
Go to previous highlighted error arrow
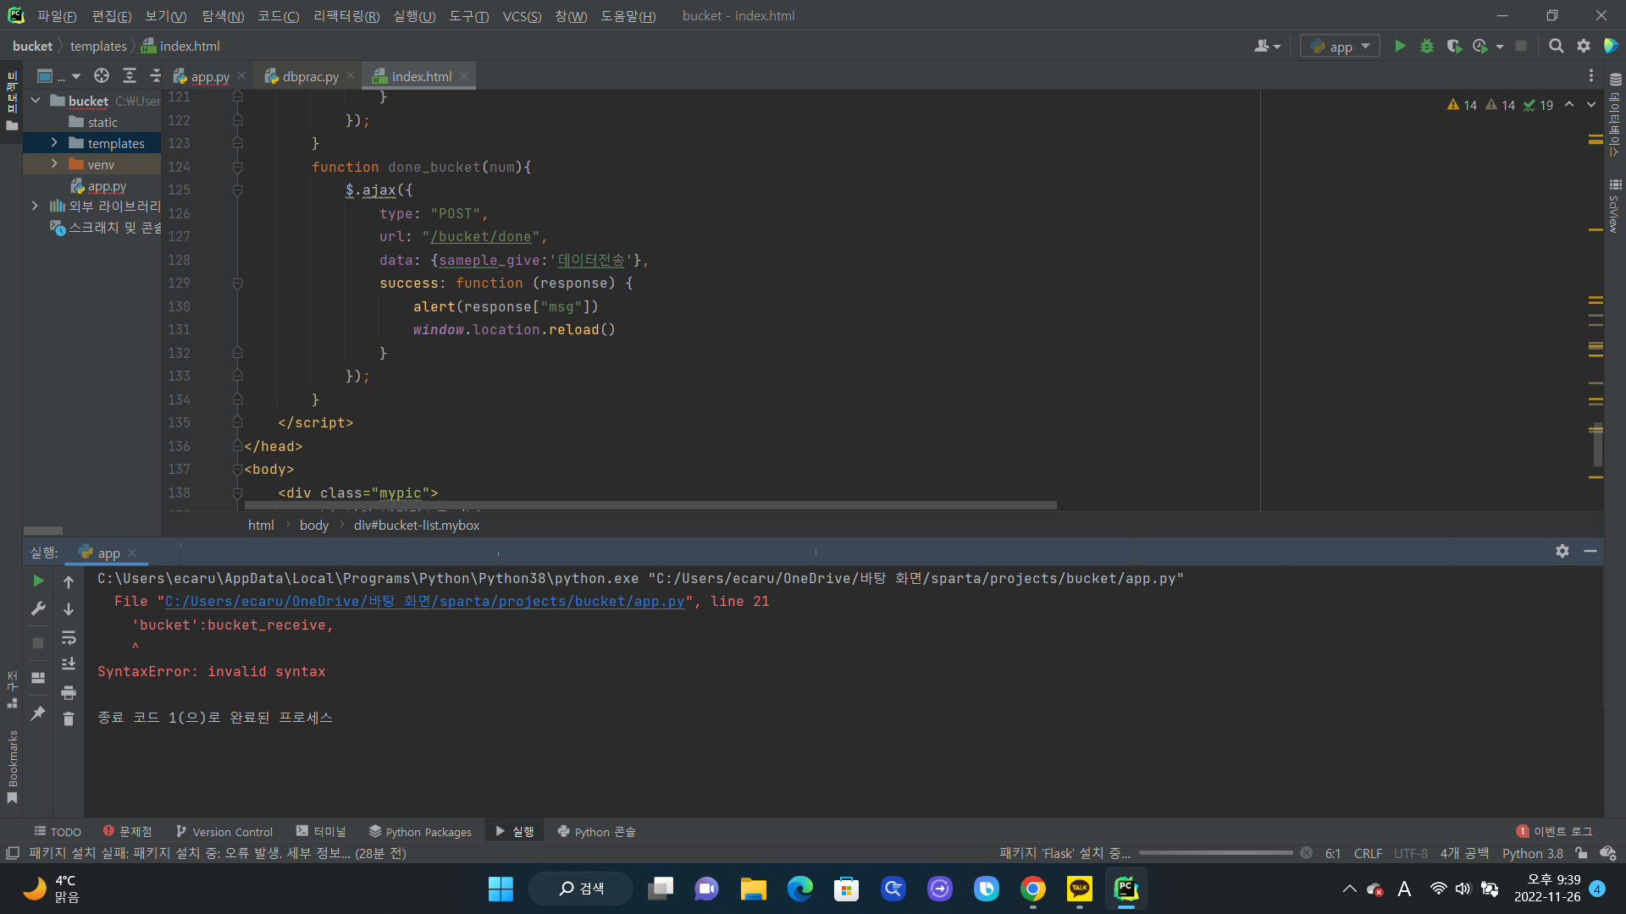(x=1569, y=105)
